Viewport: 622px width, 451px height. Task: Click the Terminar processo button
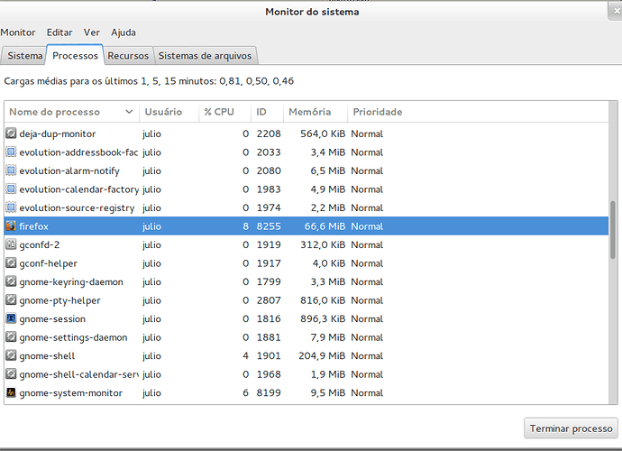pos(571,428)
